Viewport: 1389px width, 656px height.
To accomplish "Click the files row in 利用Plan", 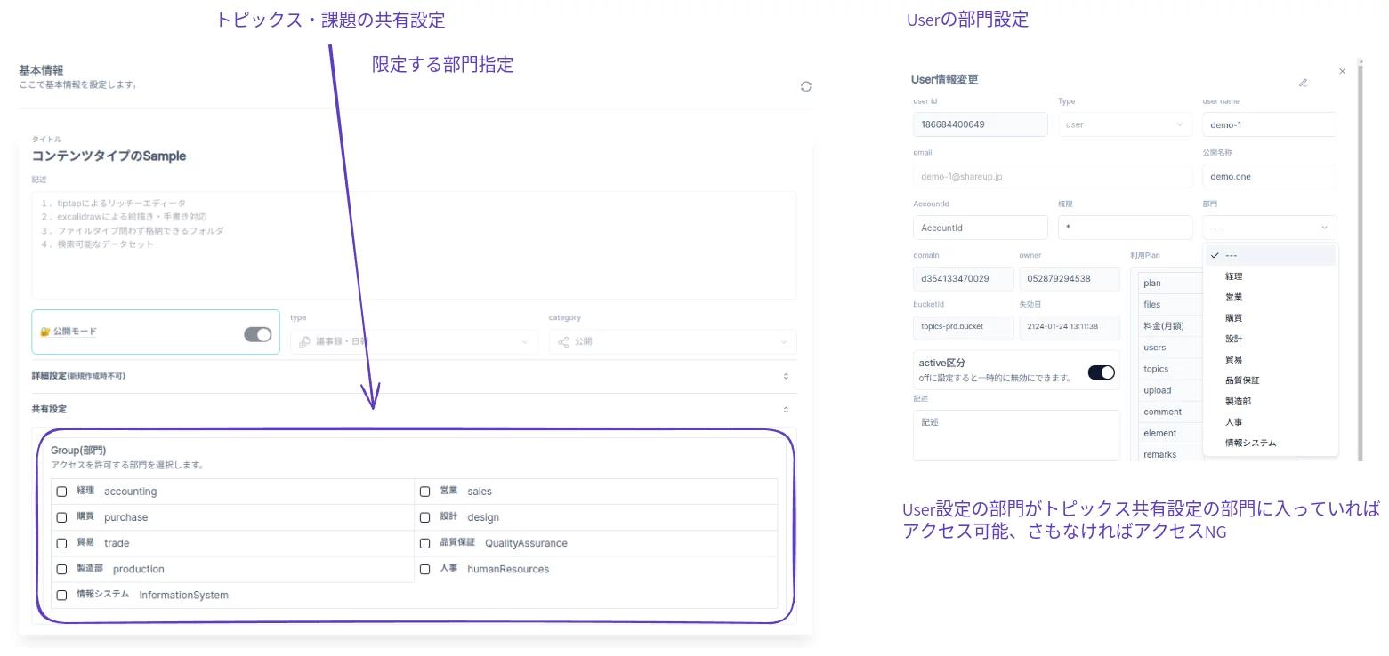I will (1170, 305).
